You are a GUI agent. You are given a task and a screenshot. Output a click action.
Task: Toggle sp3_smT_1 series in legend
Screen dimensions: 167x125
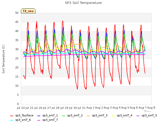click(47, 116)
